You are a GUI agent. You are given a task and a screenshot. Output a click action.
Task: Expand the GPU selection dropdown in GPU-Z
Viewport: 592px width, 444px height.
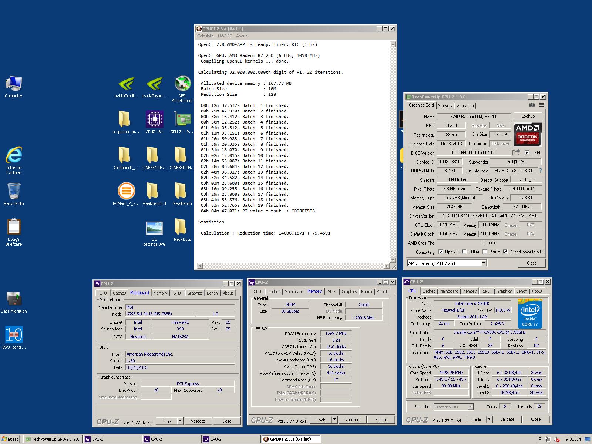[x=483, y=263]
